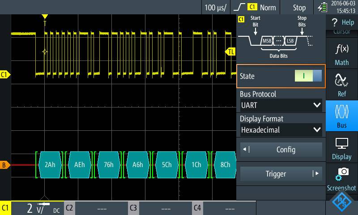Expand the Bus Protocol UART dropdown
Screen dimensions: 358x215
click(x=281, y=106)
